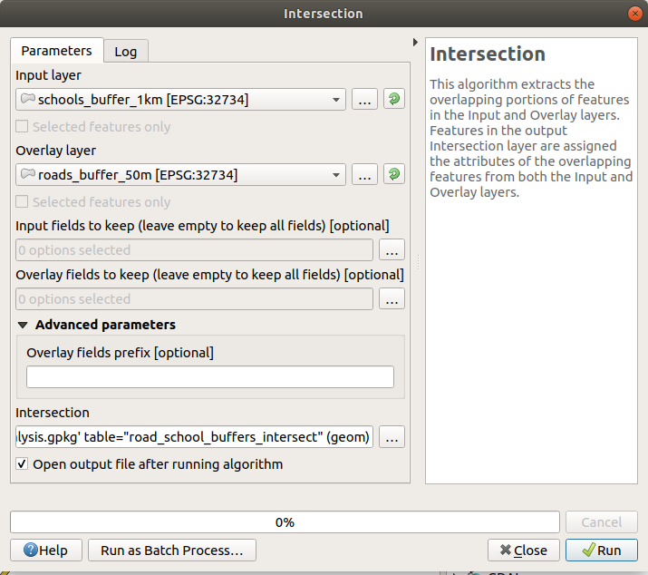The image size is (648, 575).
Task: Click the Intersection output browse button
Action: [392, 438]
